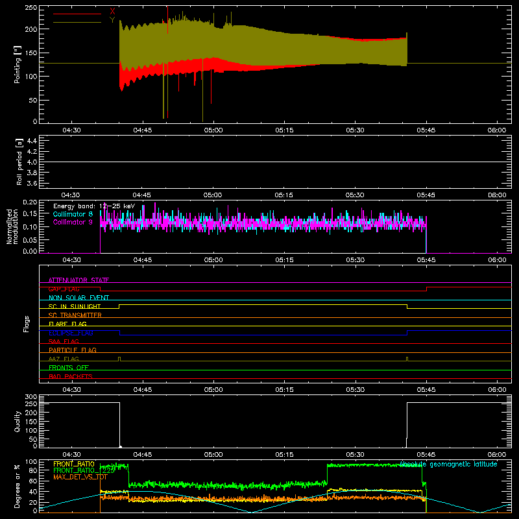Select the GAP_FLAG label

pos(64,289)
